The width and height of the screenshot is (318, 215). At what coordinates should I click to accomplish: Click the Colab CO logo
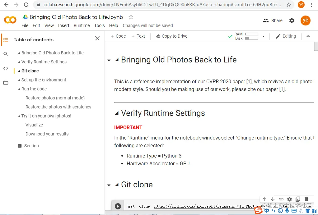point(10,20)
